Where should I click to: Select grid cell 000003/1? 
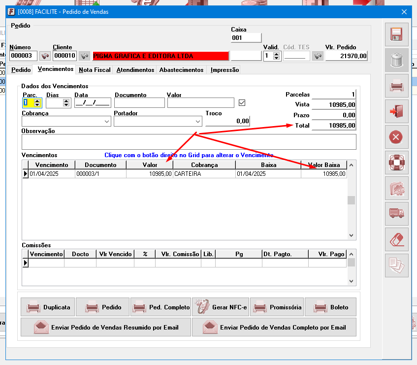tap(100, 174)
